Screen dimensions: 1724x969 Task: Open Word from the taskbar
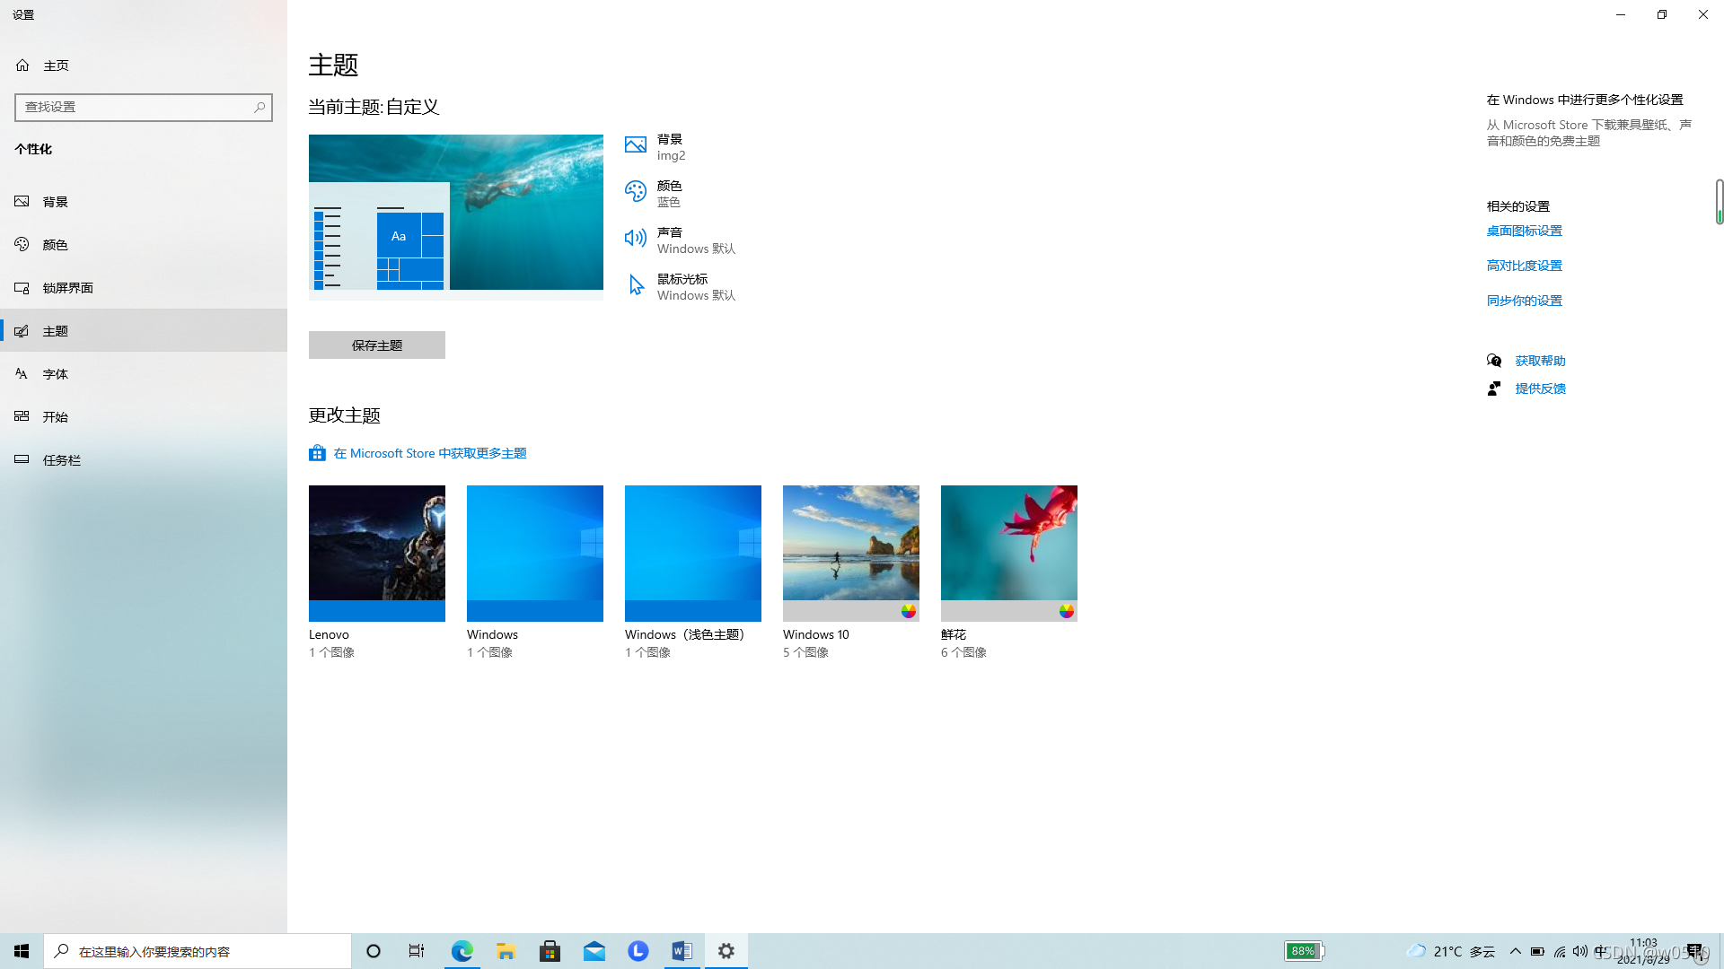click(x=682, y=951)
